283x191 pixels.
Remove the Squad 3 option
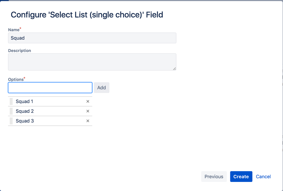coord(88,121)
